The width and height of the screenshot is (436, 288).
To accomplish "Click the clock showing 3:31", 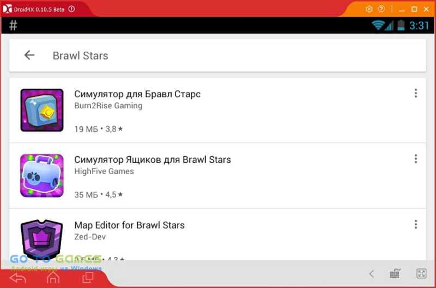I will pyautogui.click(x=419, y=26).
